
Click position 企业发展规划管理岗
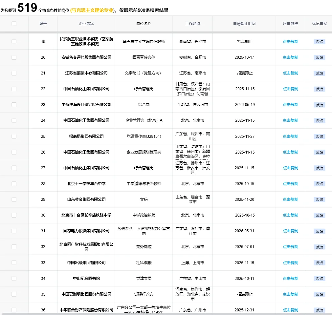click(144, 152)
